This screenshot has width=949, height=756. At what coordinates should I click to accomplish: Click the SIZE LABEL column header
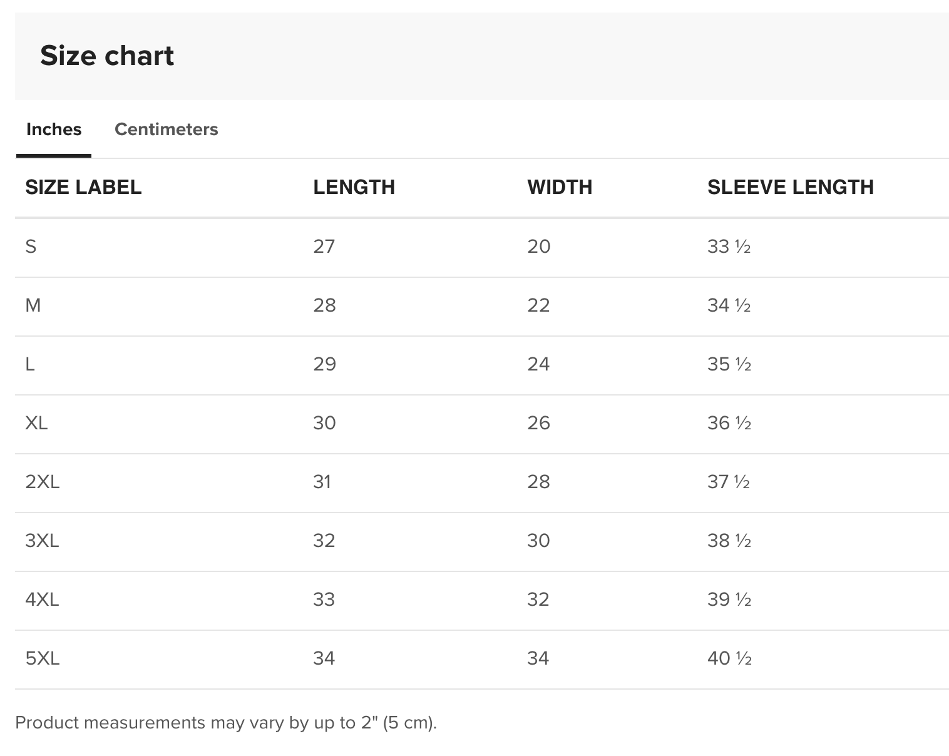[x=83, y=187]
